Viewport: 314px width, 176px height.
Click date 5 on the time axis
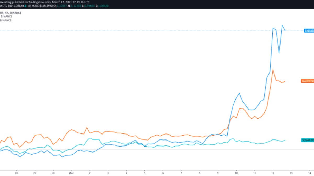pos(145,173)
